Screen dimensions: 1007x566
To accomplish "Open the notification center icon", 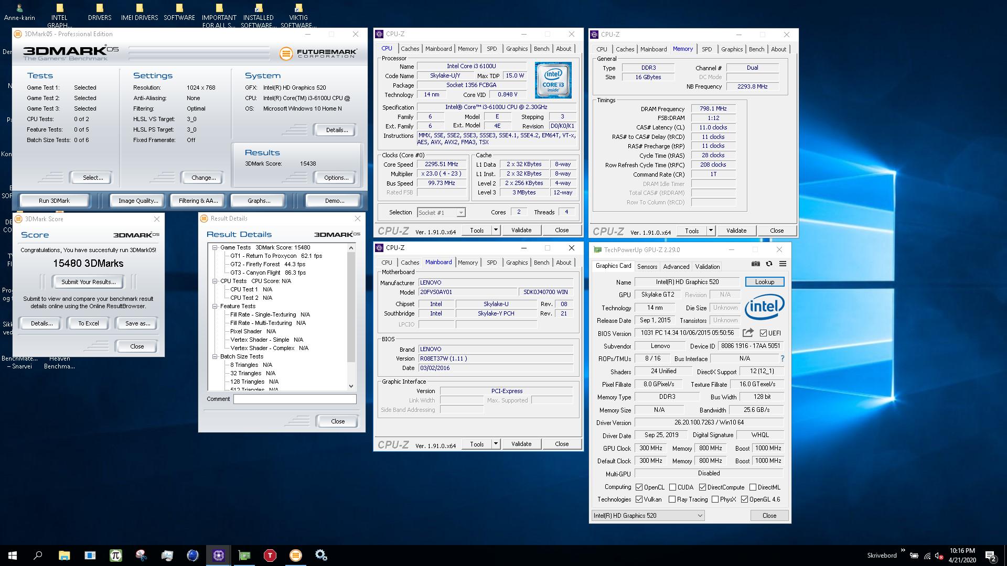I will pos(991,556).
